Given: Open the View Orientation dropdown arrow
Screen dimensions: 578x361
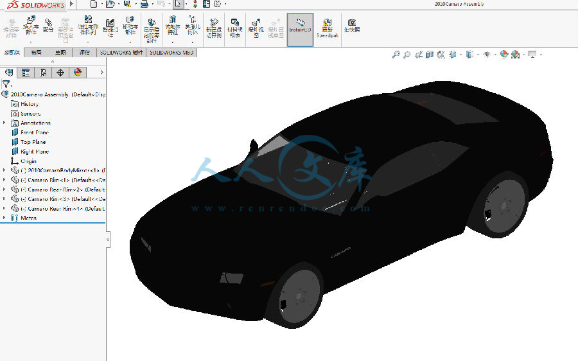Looking at the screenshot, I should (460, 55).
